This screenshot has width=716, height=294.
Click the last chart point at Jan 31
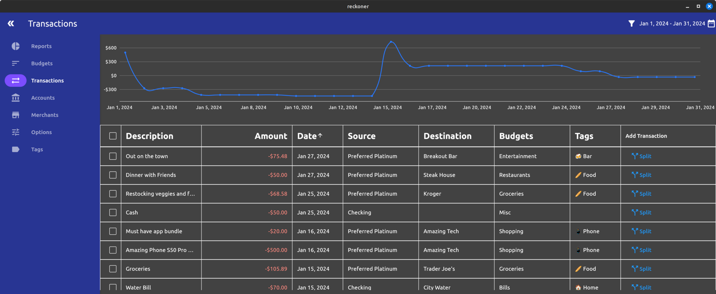pyautogui.click(x=695, y=77)
